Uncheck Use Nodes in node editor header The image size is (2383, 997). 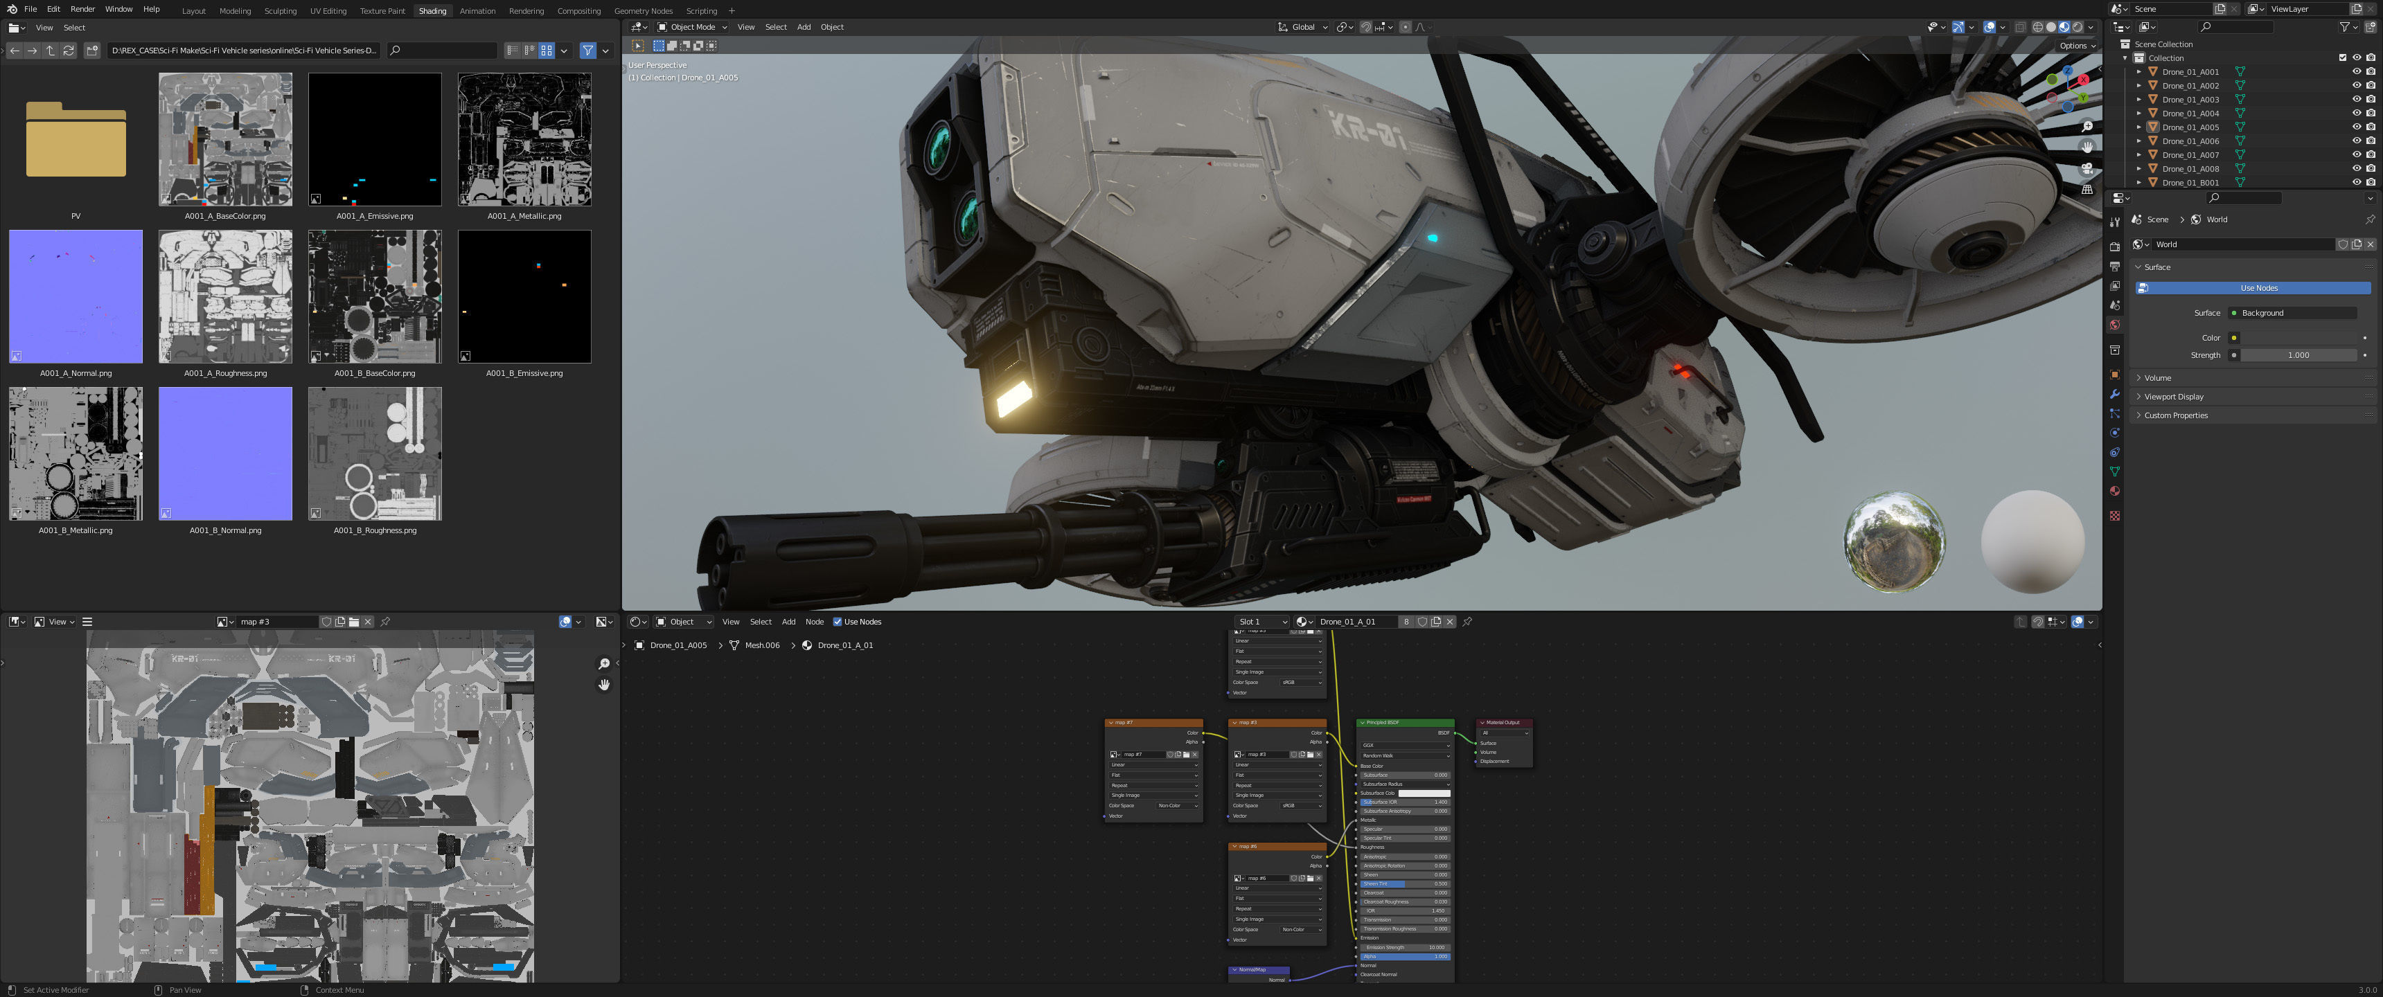click(x=838, y=622)
